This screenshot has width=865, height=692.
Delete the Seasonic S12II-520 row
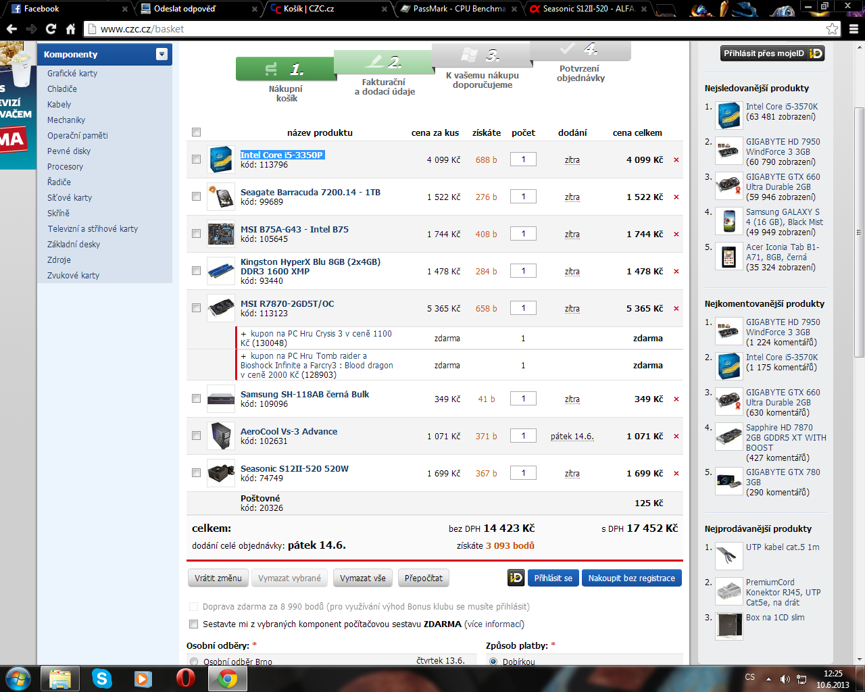676,474
